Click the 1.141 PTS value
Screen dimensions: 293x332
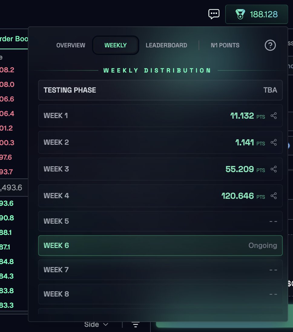[x=250, y=143]
